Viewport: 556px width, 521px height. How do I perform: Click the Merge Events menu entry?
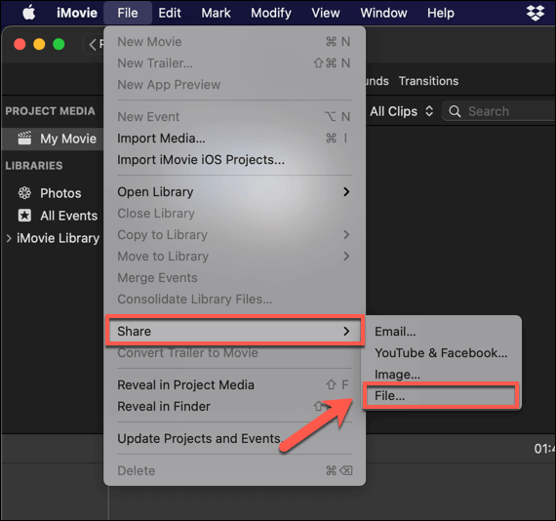pos(234,278)
